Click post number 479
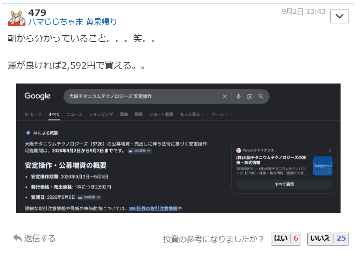The image size is (363, 257). pos(37,12)
